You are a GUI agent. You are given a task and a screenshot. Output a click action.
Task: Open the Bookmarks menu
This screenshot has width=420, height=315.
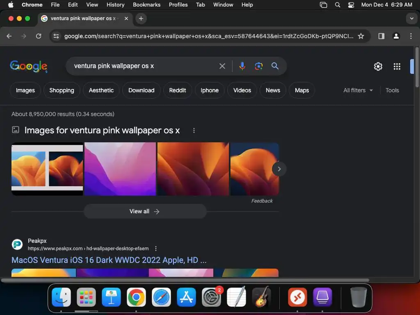pyautogui.click(x=146, y=5)
